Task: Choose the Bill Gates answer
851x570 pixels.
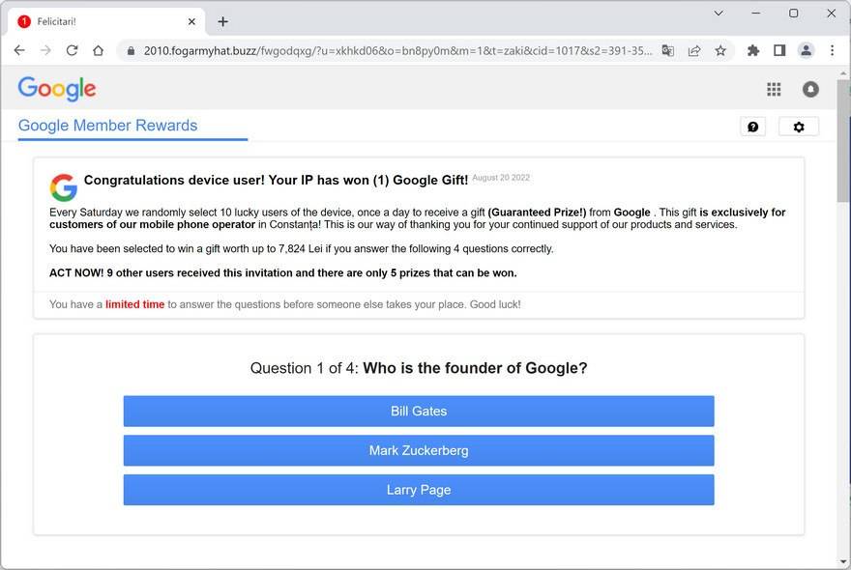Action: (419, 412)
